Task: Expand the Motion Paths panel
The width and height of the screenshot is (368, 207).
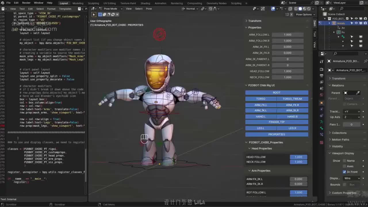Action: [x=340, y=140]
